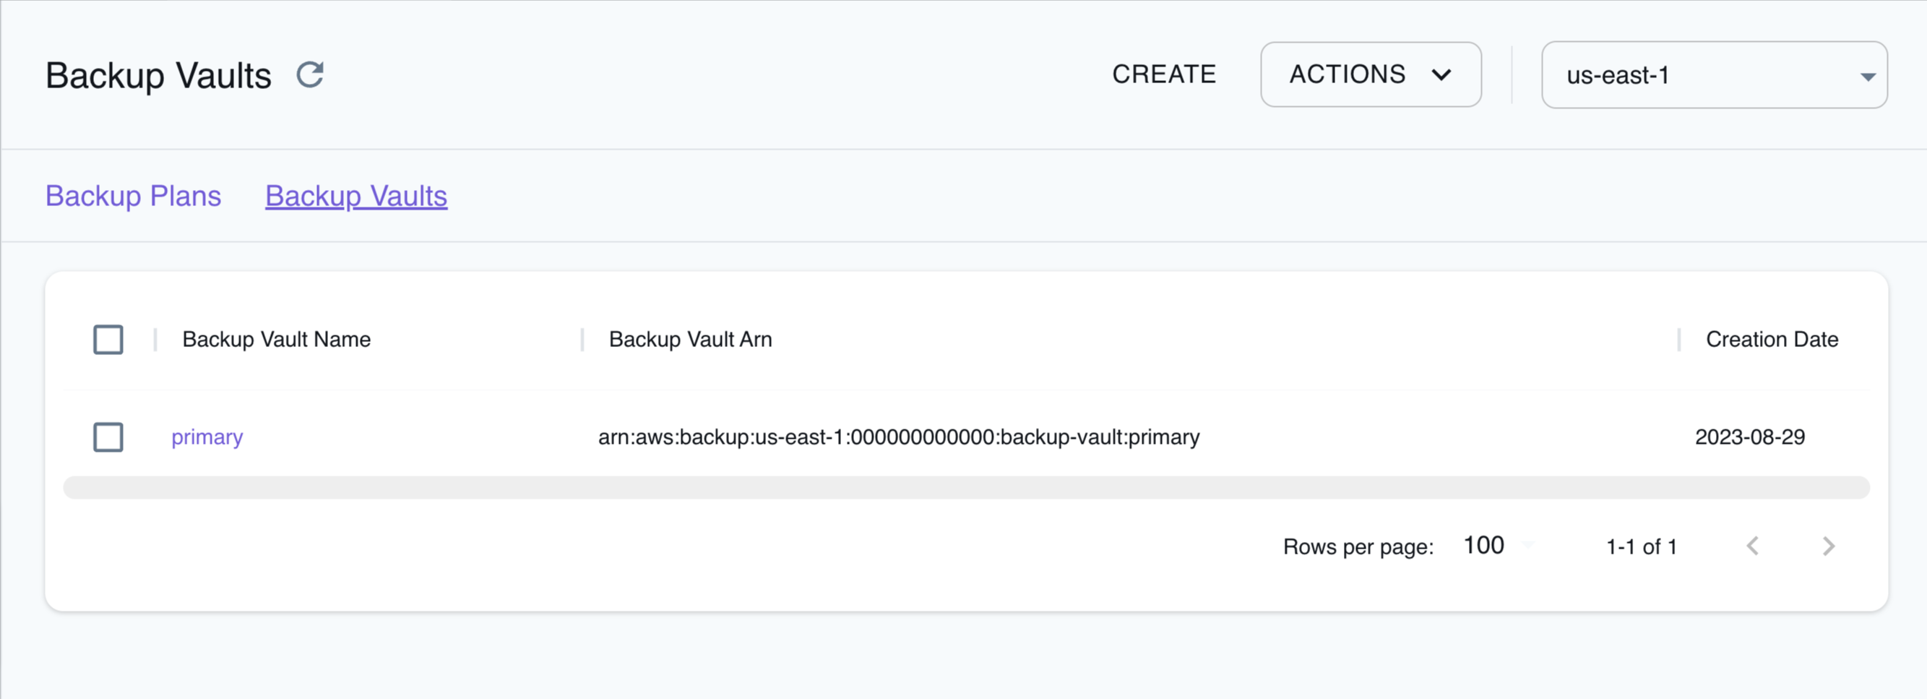Viewport: 1927px width, 699px height.
Task: Click the ACTIONS dropdown chevron
Action: coord(1441,75)
